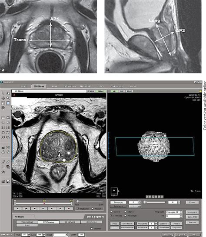Click the step back frame button
Image resolution: width=206 pixels, height=237 pixels.
pos(26,209)
